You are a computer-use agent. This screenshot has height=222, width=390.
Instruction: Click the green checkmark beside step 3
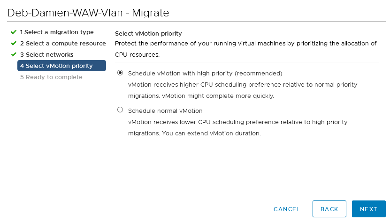14,55
